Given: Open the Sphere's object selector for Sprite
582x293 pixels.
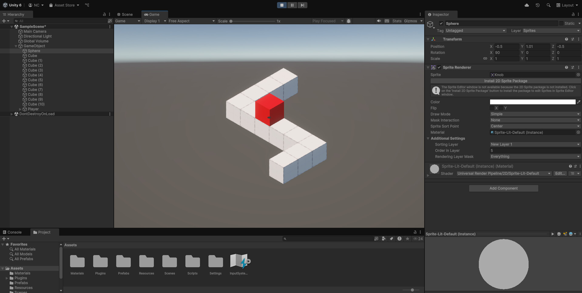Looking at the screenshot, I should coord(578,75).
